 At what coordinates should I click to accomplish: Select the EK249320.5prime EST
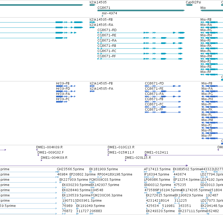[160, 211]
